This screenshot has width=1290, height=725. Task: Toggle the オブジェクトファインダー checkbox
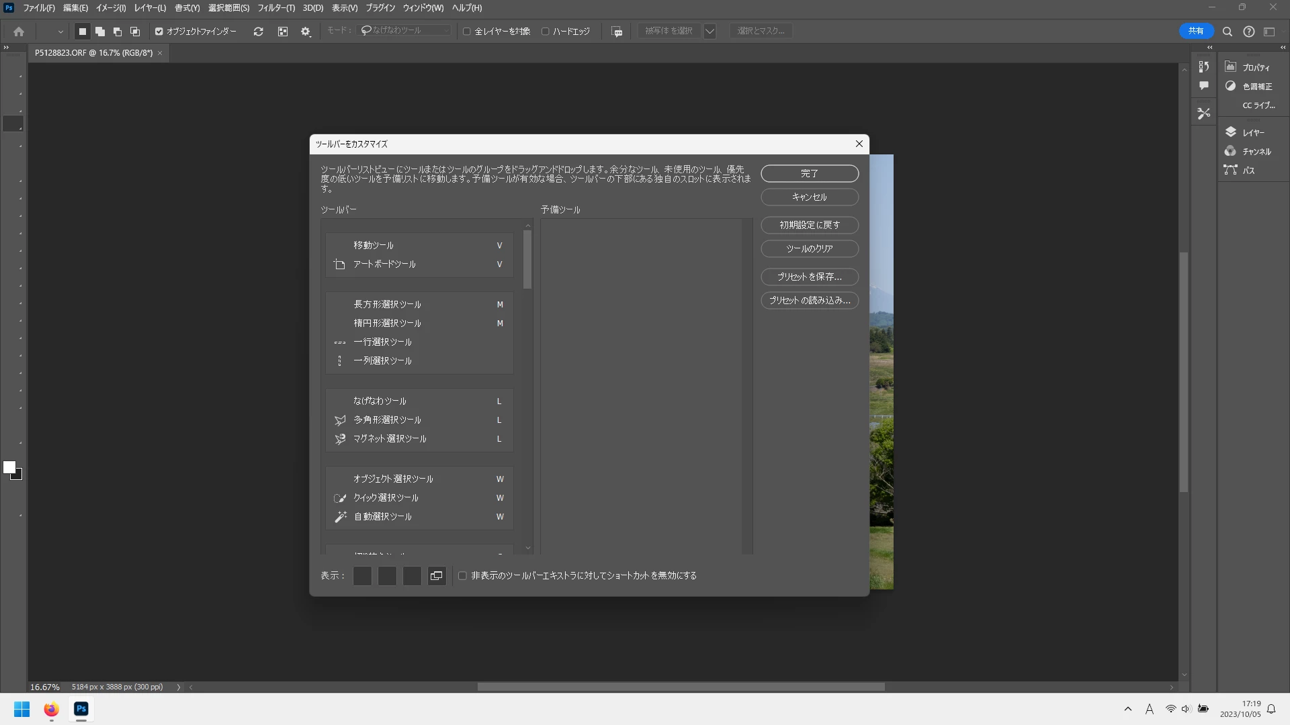click(x=159, y=32)
